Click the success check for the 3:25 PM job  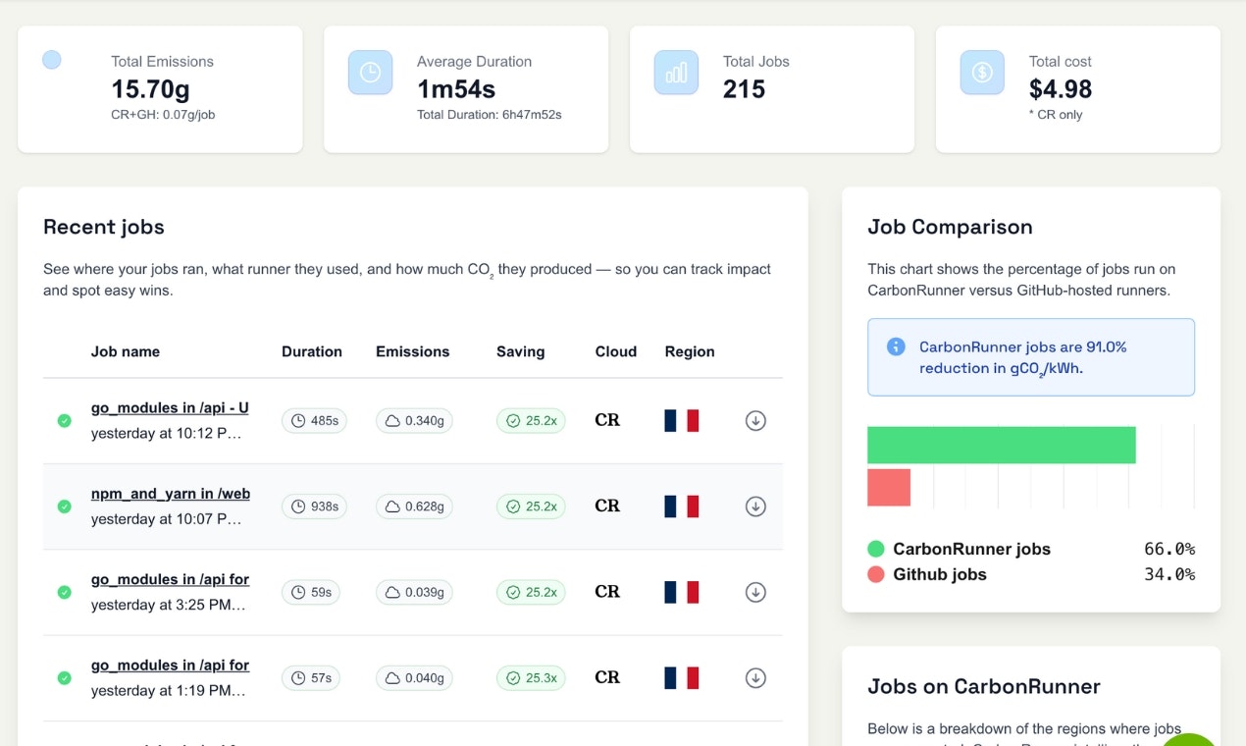(64, 592)
